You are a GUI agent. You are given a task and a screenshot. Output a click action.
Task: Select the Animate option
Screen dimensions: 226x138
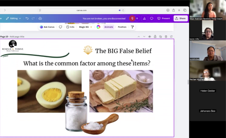(x=109, y=27)
